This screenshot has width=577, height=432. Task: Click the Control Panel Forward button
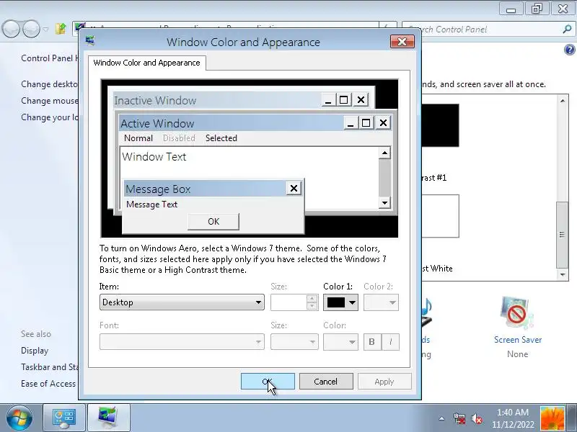32,29
